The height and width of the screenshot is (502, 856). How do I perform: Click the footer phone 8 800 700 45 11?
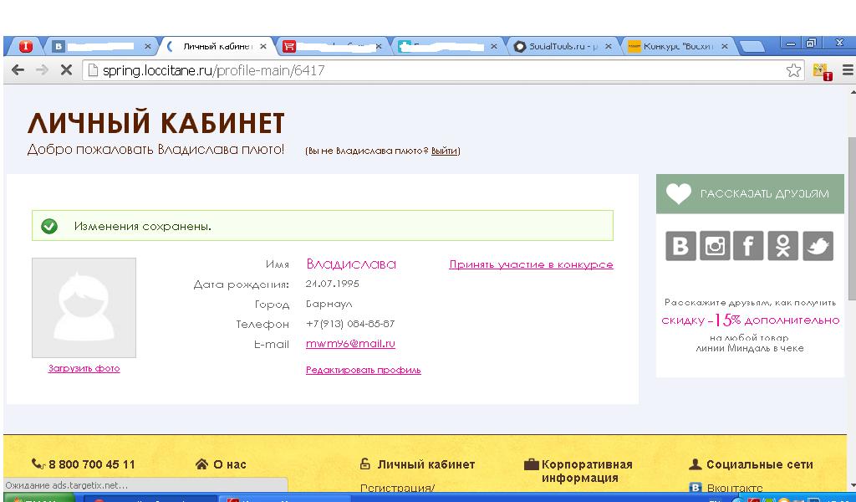pos(92,464)
